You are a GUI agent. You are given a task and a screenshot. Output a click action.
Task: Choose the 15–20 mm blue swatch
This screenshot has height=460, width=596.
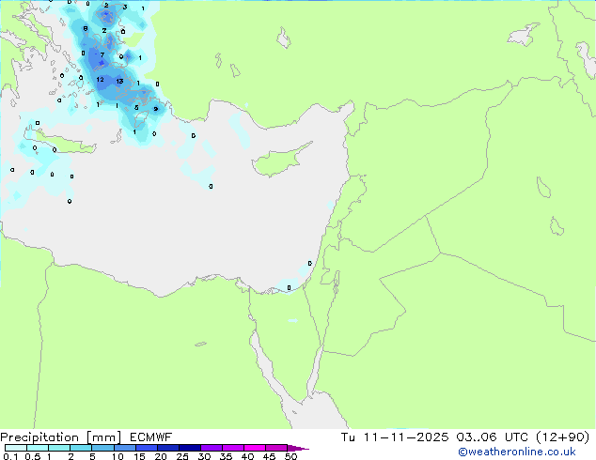[x=146, y=448]
